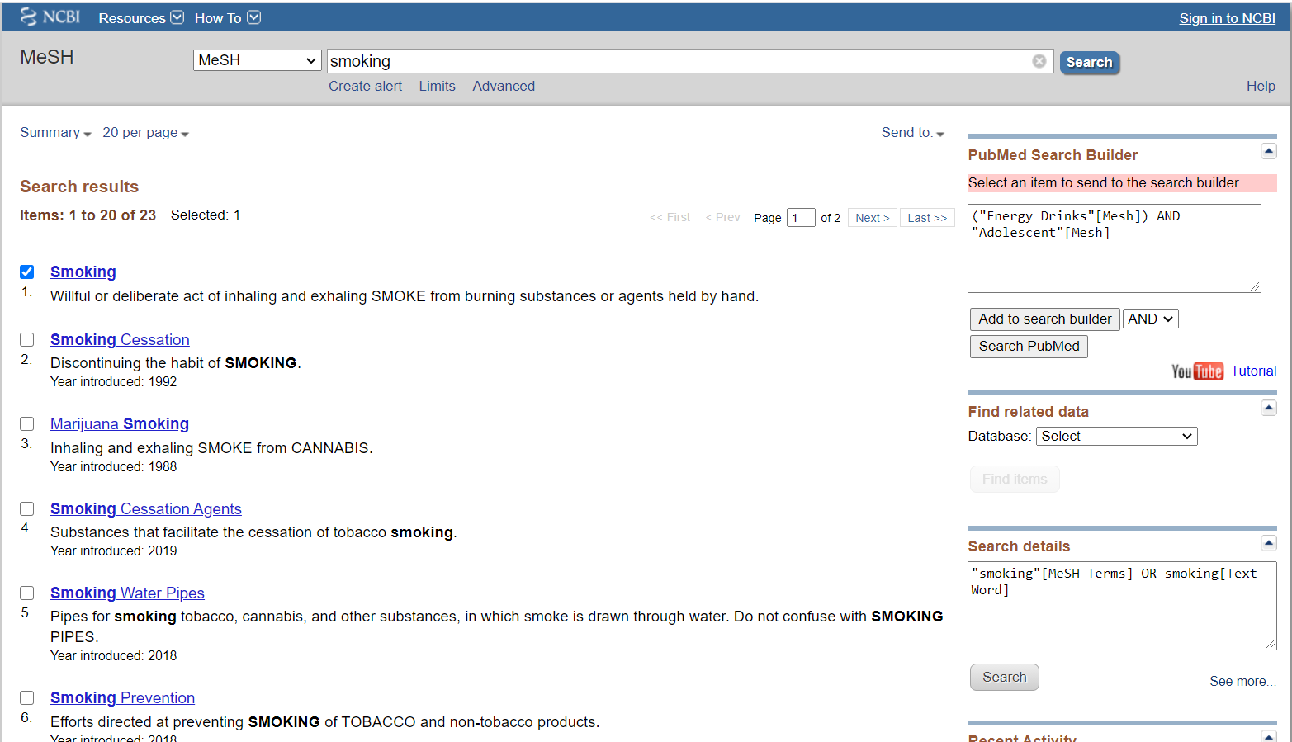The image size is (1292, 742).
Task: Clear the search field with the X icon
Action: click(1039, 61)
